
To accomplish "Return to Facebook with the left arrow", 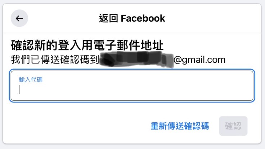I will [x=19, y=18].
